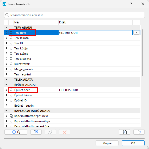Viewport: 149px width, 149px height.
Task: Click the shield icon beside Kulcsszavak
Action: coord(11,64)
